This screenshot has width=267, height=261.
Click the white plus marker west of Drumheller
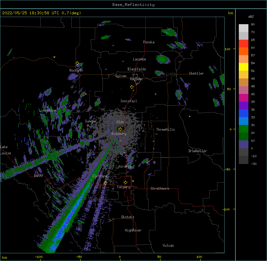pos(190,116)
